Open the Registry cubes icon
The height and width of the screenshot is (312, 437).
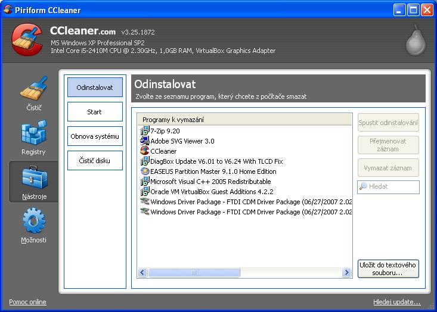(x=33, y=135)
